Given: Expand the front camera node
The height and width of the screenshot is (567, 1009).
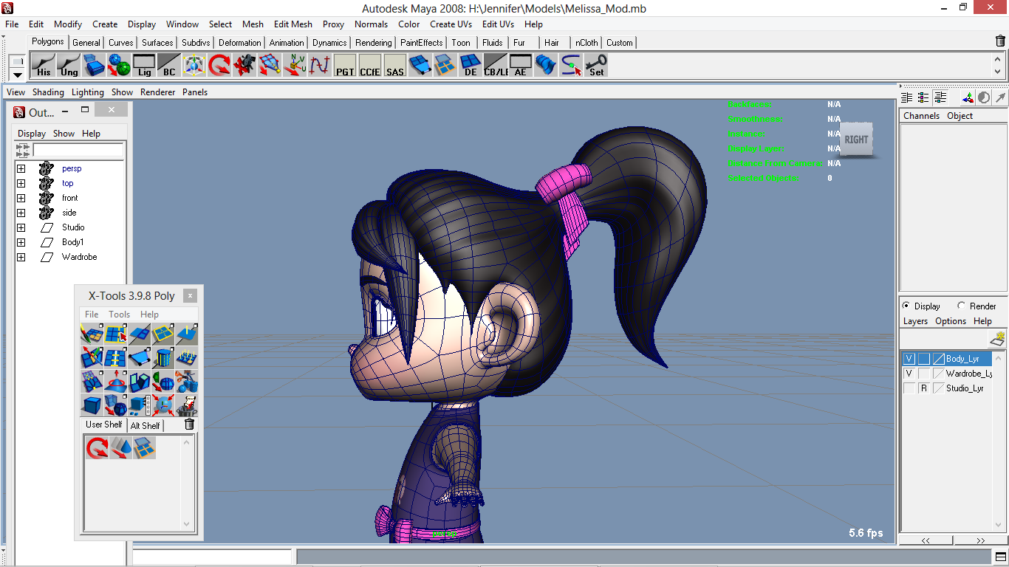Looking at the screenshot, I should pyautogui.click(x=21, y=198).
